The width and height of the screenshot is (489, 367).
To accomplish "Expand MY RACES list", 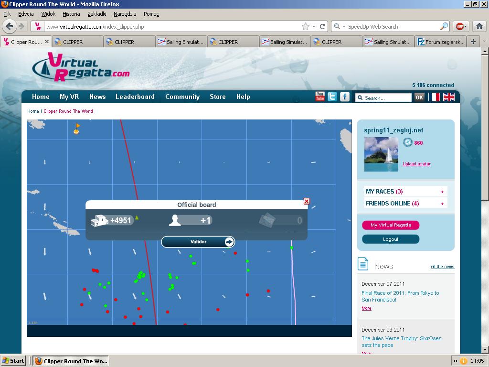I will tap(442, 192).
